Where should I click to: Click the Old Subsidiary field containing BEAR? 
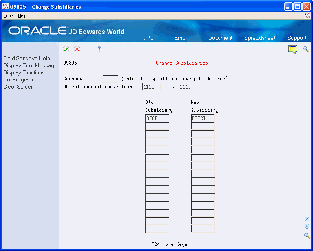point(157,118)
